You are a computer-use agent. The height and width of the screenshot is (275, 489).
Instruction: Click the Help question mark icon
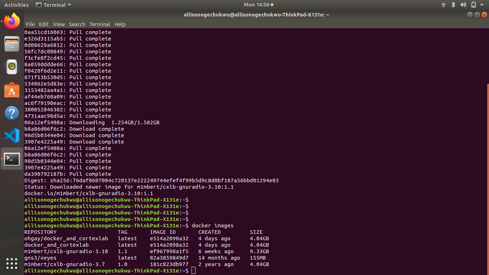[x=12, y=113]
